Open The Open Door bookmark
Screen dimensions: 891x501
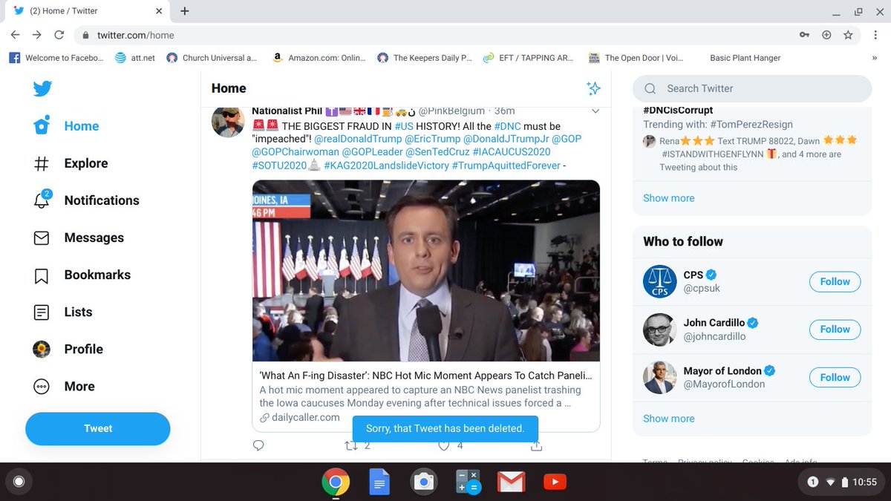tap(636, 58)
